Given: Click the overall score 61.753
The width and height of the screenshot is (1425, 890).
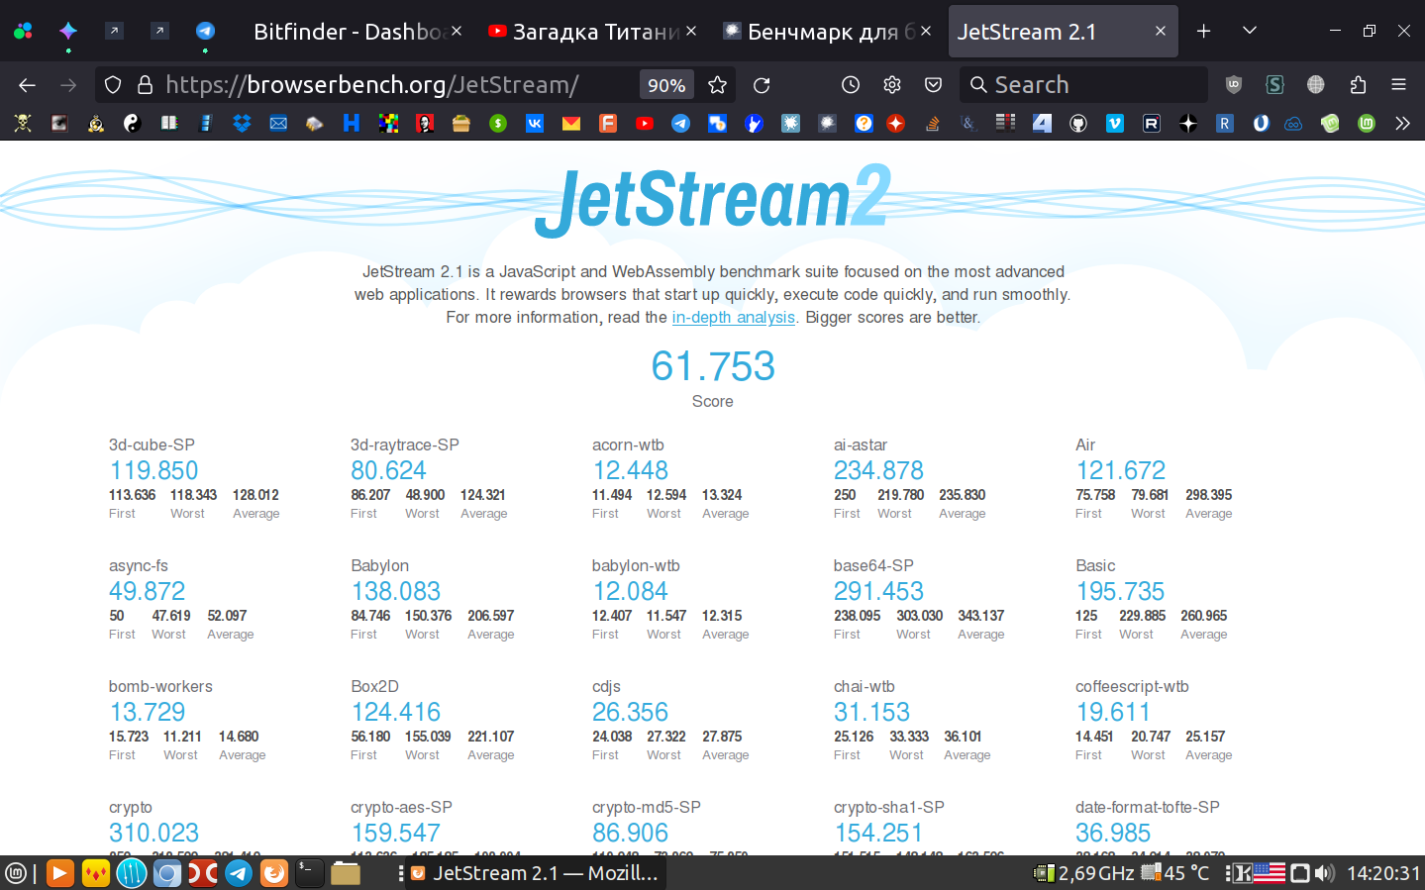Looking at the screenshot, I should (x=713, y=366).
